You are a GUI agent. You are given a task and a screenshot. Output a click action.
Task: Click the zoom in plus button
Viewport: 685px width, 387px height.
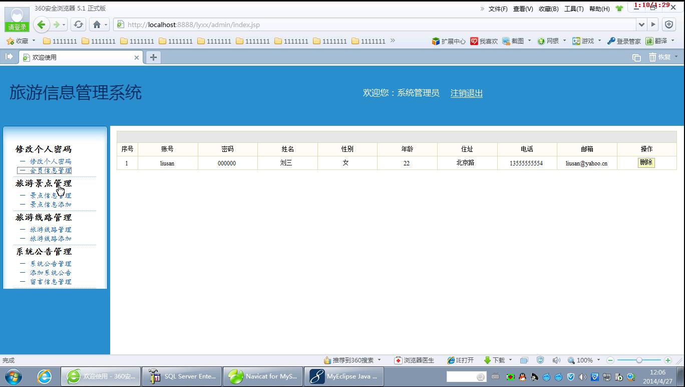coord(667,360)
